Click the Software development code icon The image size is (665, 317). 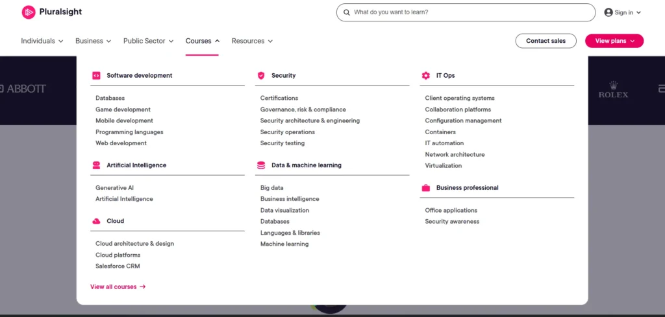pos(96,76)
